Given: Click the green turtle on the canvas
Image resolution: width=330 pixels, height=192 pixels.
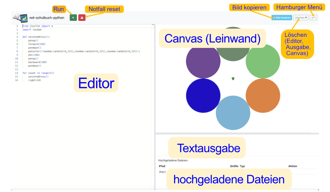Looking at the screenshot, I should click(x=233, y=78).
